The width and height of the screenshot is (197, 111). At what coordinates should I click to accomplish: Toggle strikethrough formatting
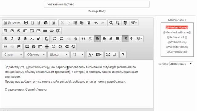point(25,39)
